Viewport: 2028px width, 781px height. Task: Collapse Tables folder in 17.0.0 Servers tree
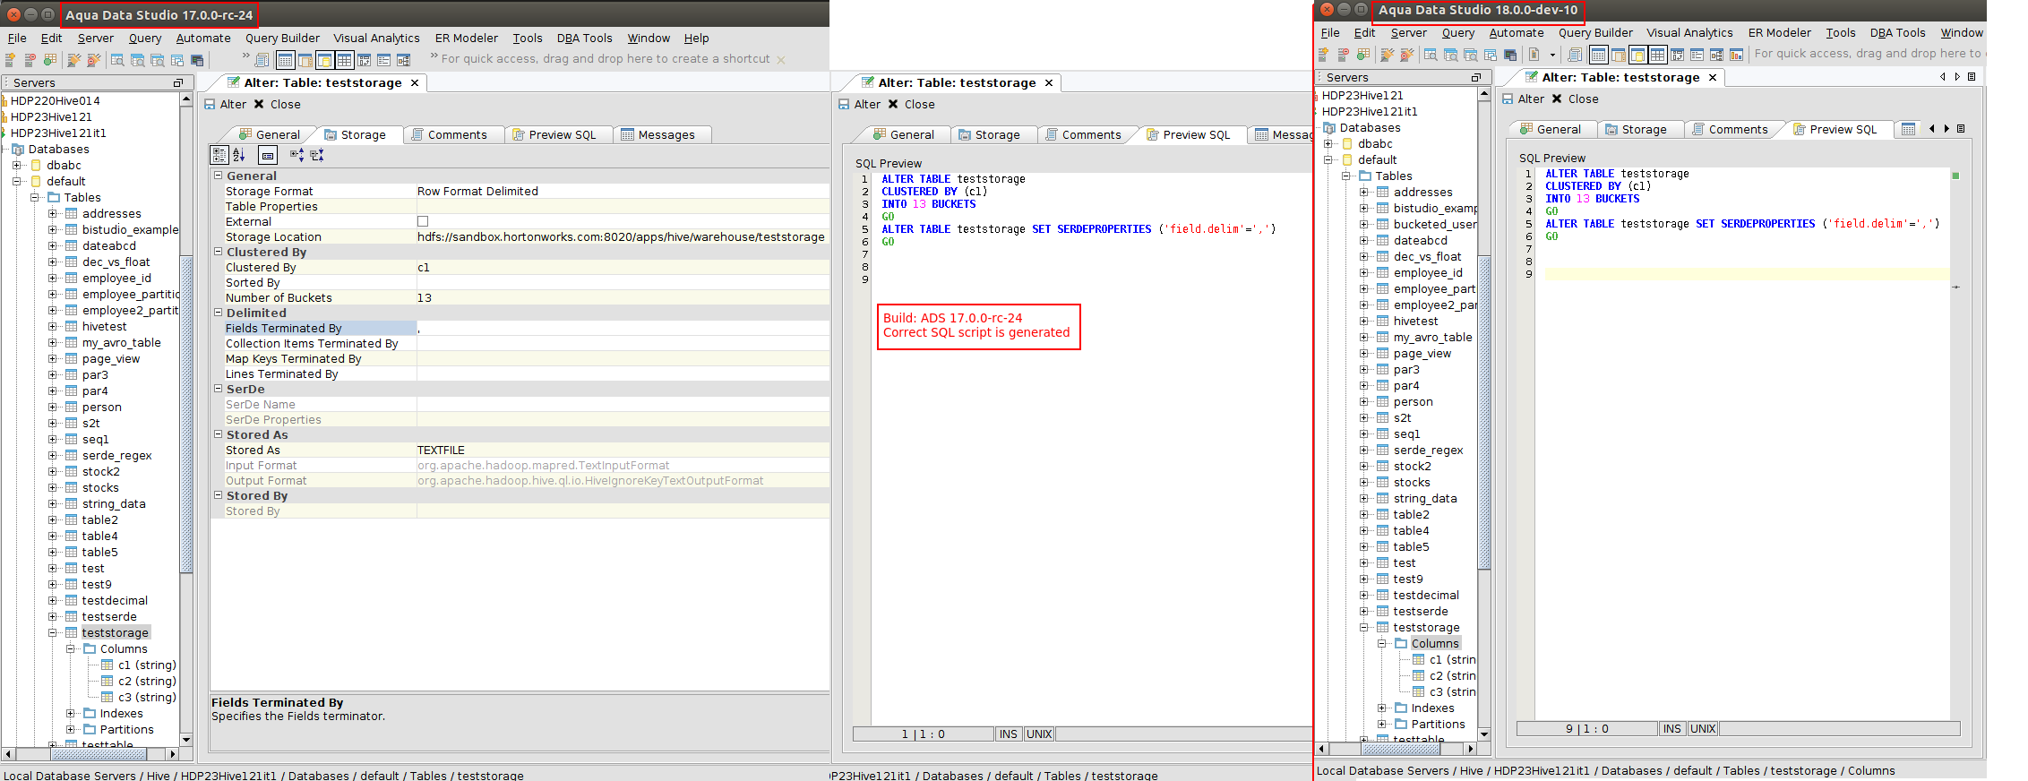coord(34,197)
